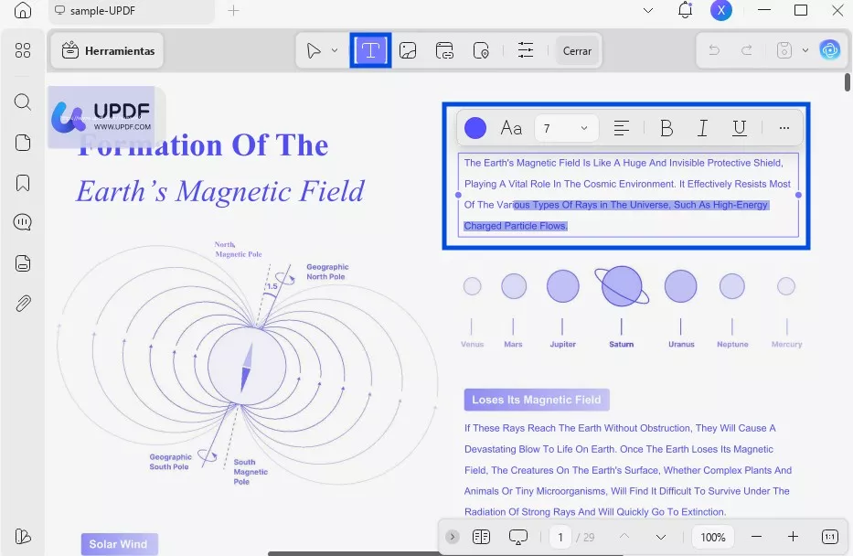This screenshot has height=556, width=853.
Task: Open the search panel in sidebar
Action: pyautogui.click(x=23, y=102)
